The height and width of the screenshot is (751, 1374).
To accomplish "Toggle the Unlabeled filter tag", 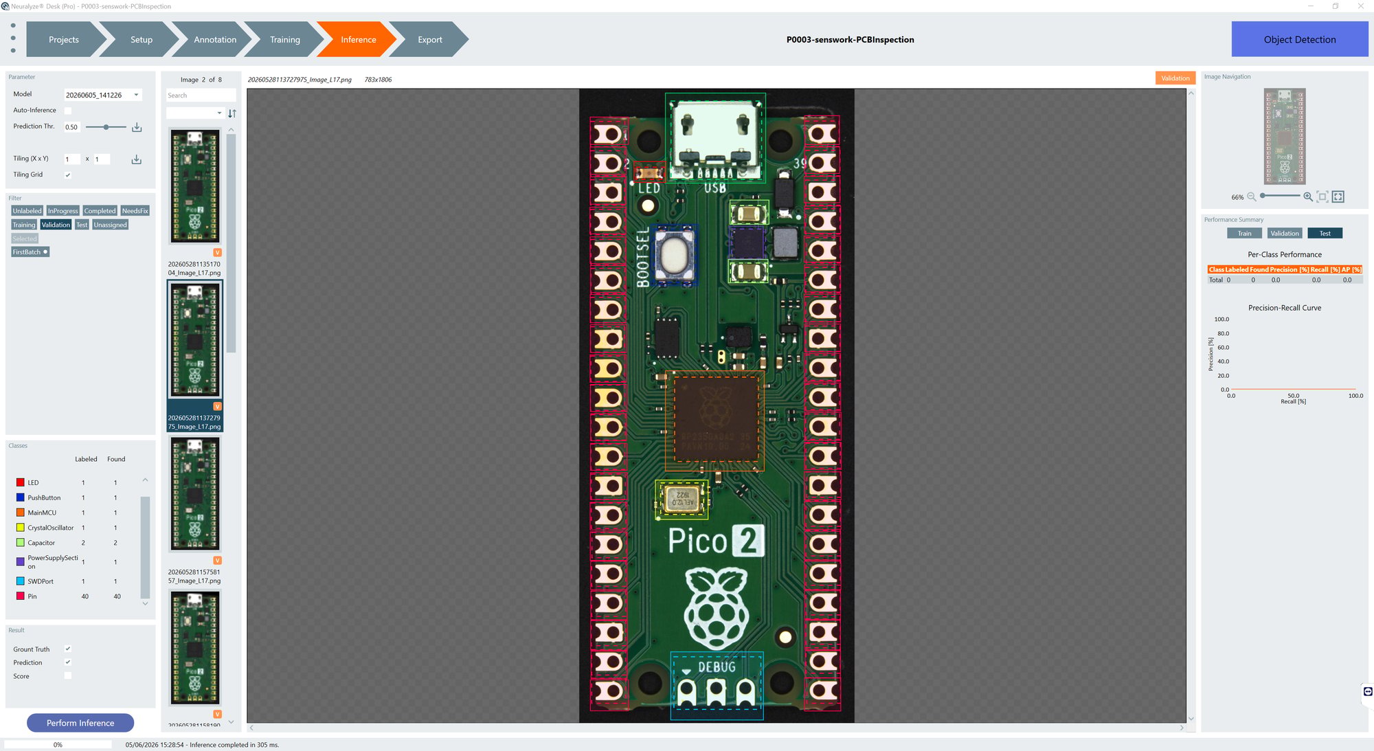I will (x=27, y=211).
